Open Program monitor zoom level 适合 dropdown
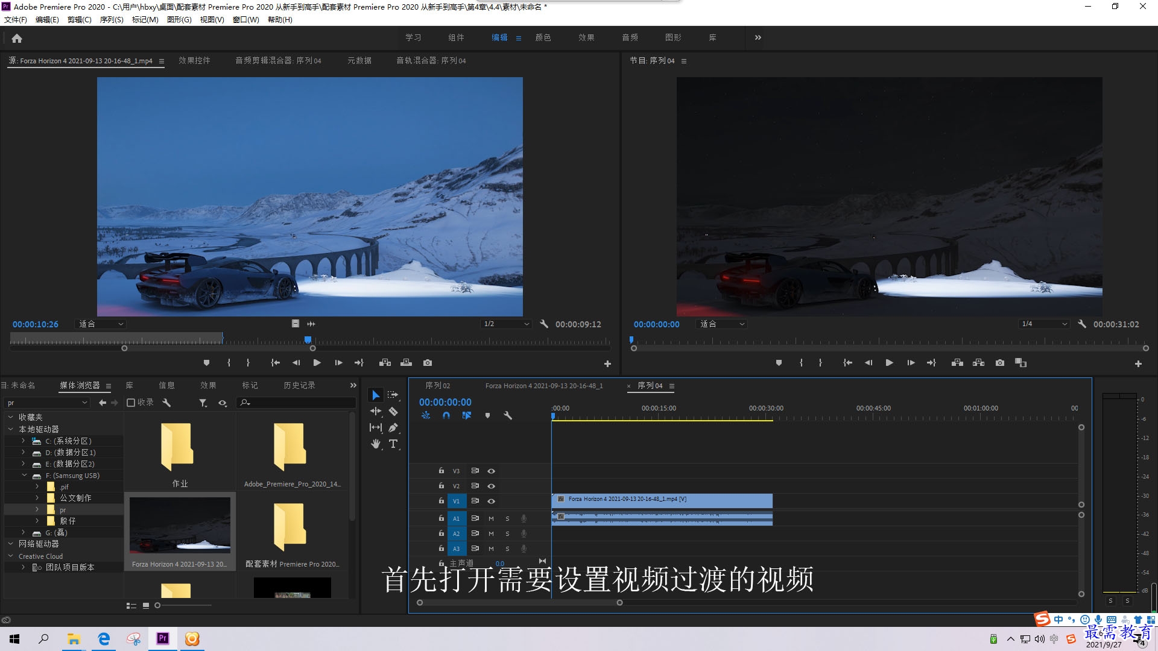This screenshot has height=651, width=1158. (x=721, y=324)
